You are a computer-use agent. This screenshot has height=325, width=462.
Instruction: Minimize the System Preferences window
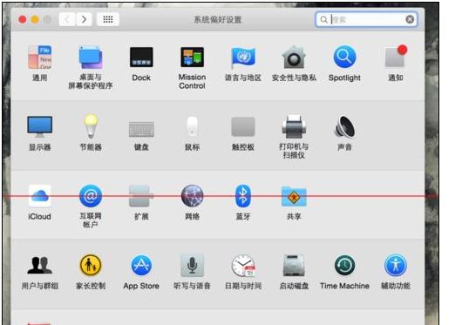pos(35,19)
